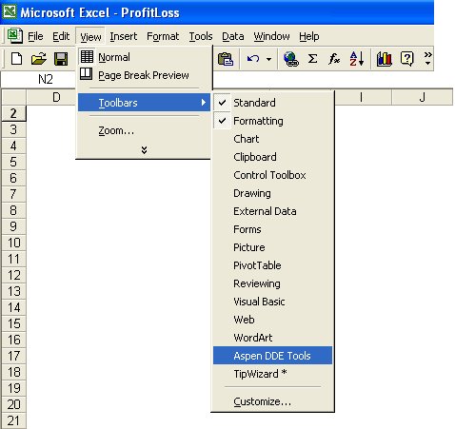Open the Format menu

coord(163,36)
